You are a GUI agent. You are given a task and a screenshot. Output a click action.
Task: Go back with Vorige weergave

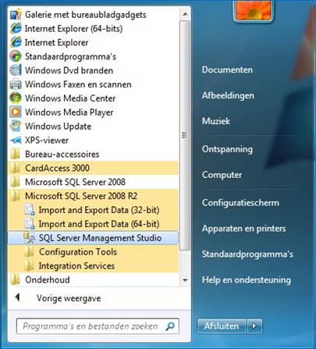click(x=69, y=298)
